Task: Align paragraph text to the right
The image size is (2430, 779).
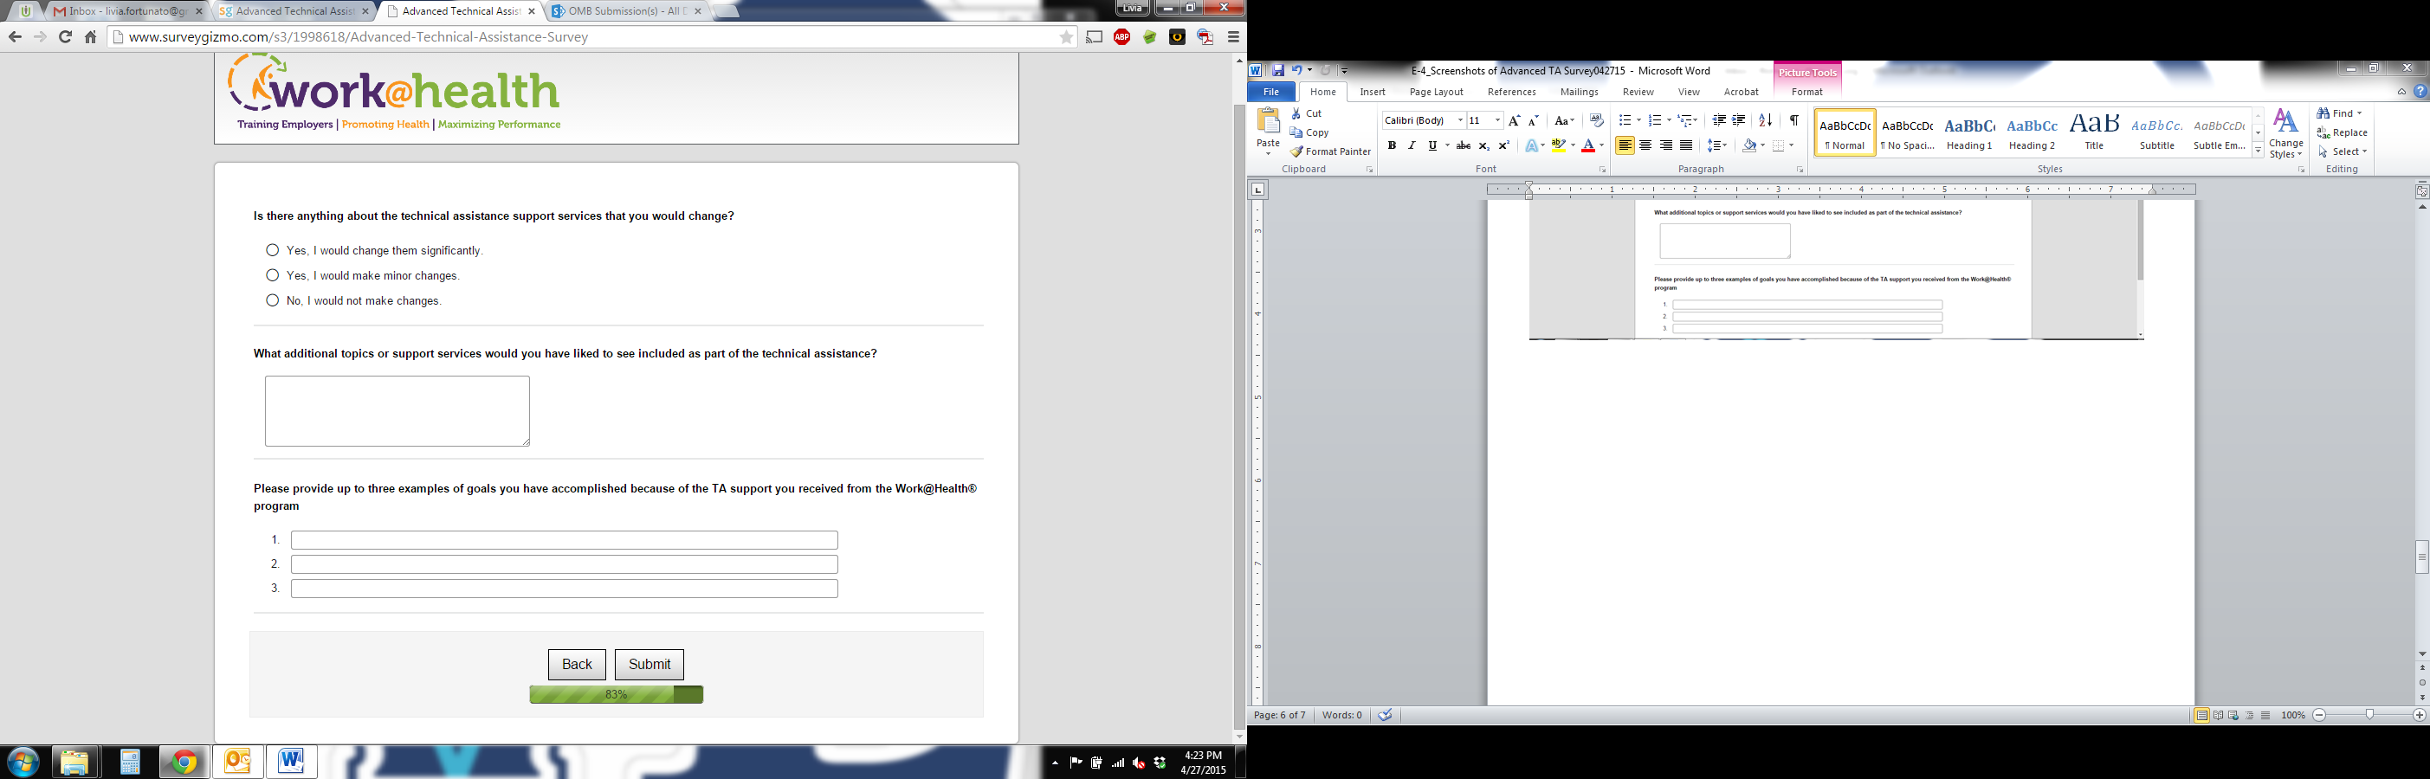Action: [1666, 145]
